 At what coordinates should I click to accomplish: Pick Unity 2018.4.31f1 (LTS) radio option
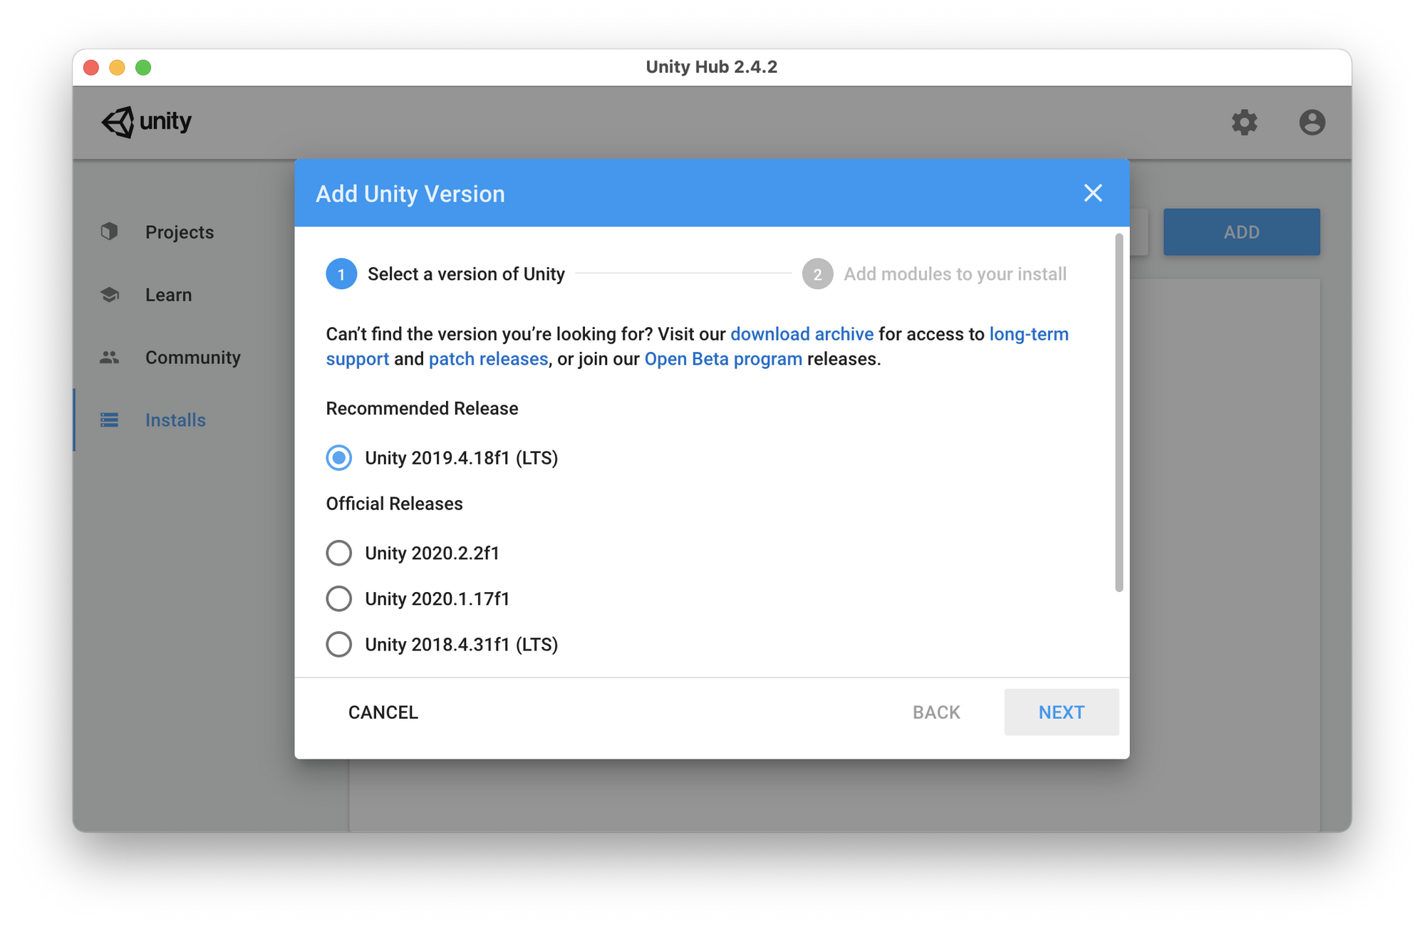pyautogui.click(x=339, y=644)
